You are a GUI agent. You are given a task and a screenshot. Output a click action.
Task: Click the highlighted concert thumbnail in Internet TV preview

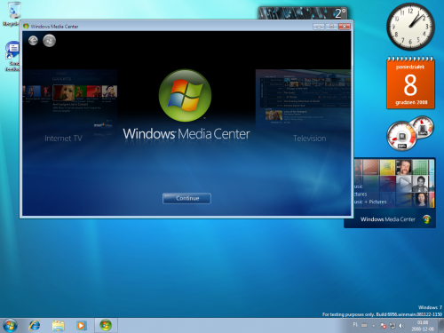click(63, 92)
